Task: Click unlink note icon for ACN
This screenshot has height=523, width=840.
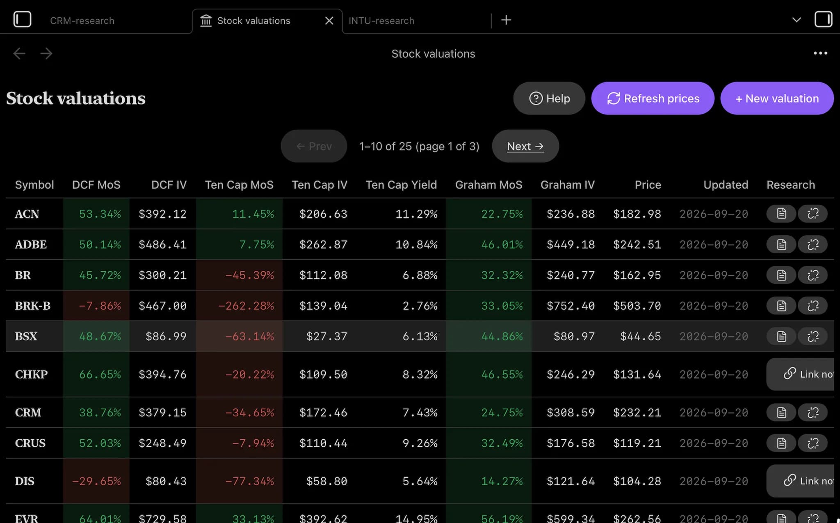Action: [x=813, y=214]
